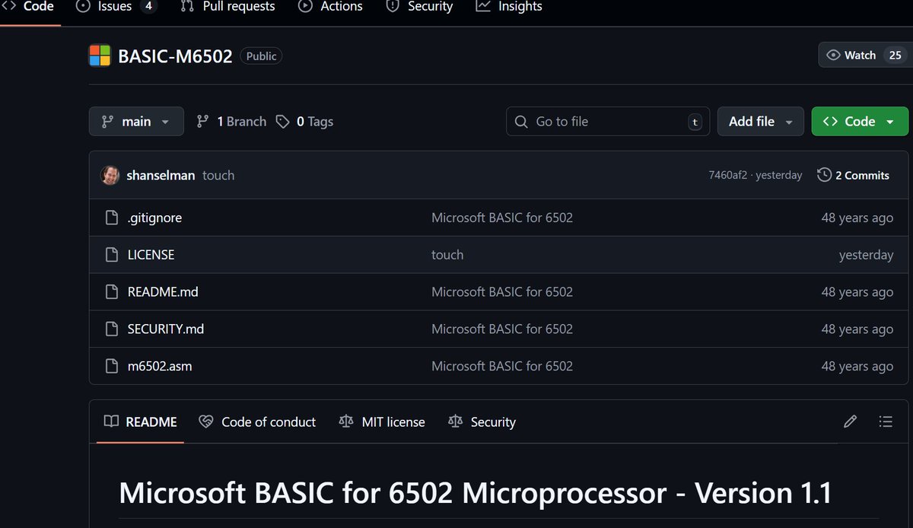913x528 pixels.
Task: Click the watchers count 25
Action: tap(896, 55)
